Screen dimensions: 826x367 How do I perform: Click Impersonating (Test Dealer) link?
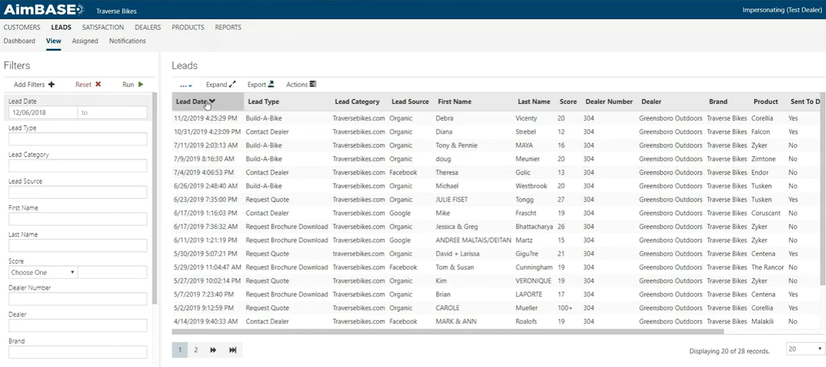pos(782,10)
